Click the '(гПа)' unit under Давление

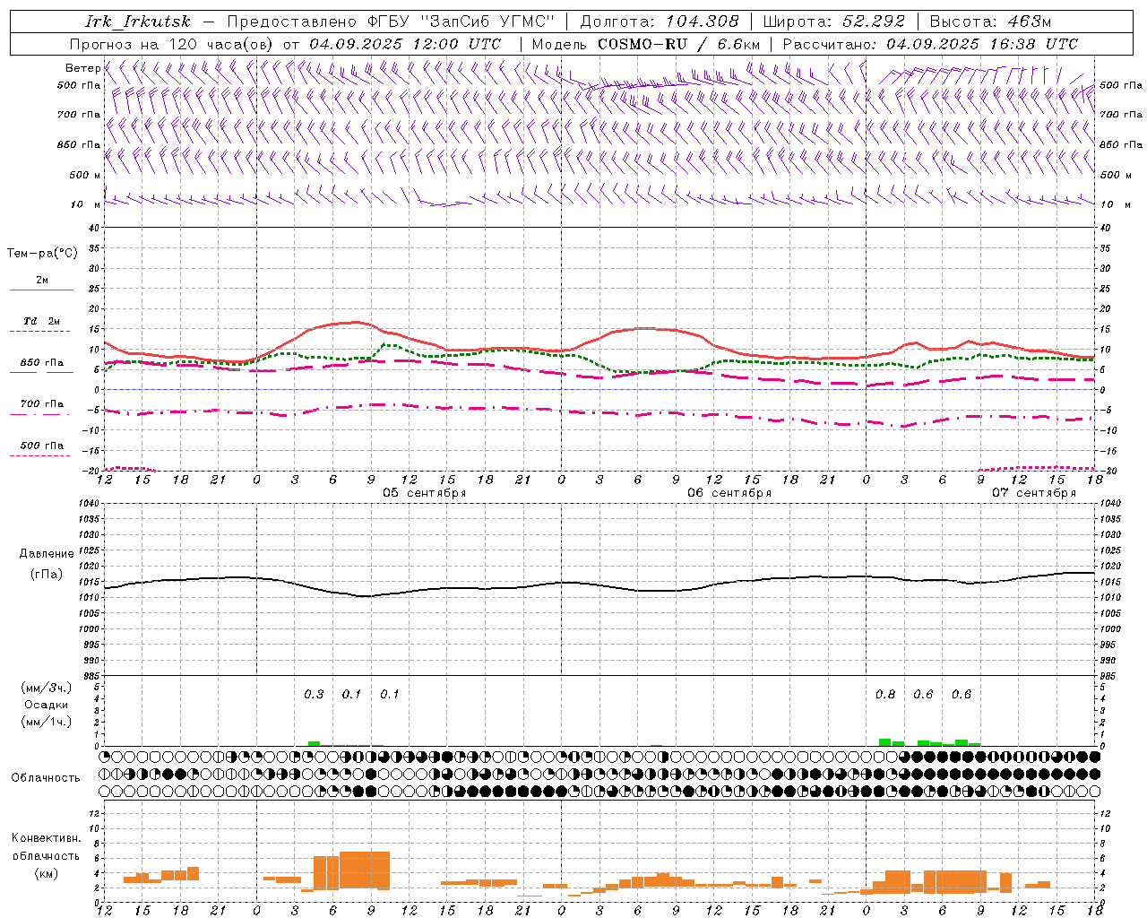(46, 575)
